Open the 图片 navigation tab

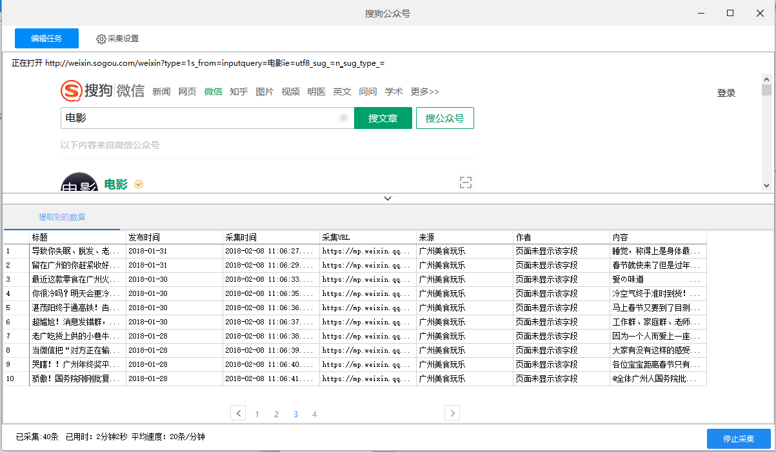tap(264, 92)
